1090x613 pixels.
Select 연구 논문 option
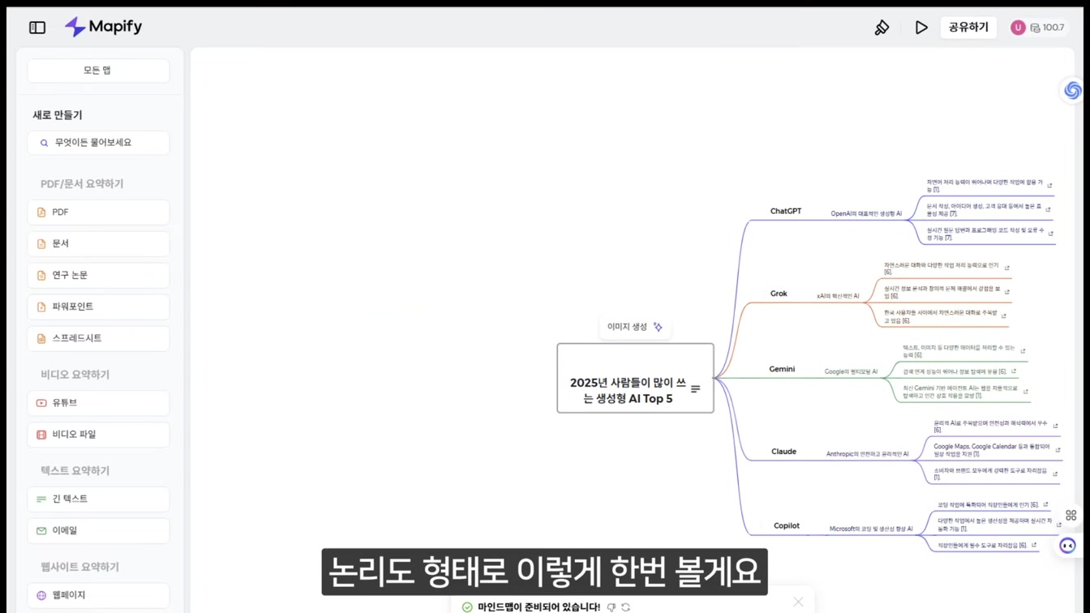point(98,276)
